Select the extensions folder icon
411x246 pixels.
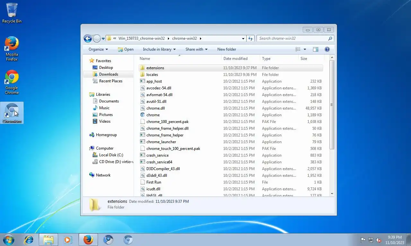143,68
